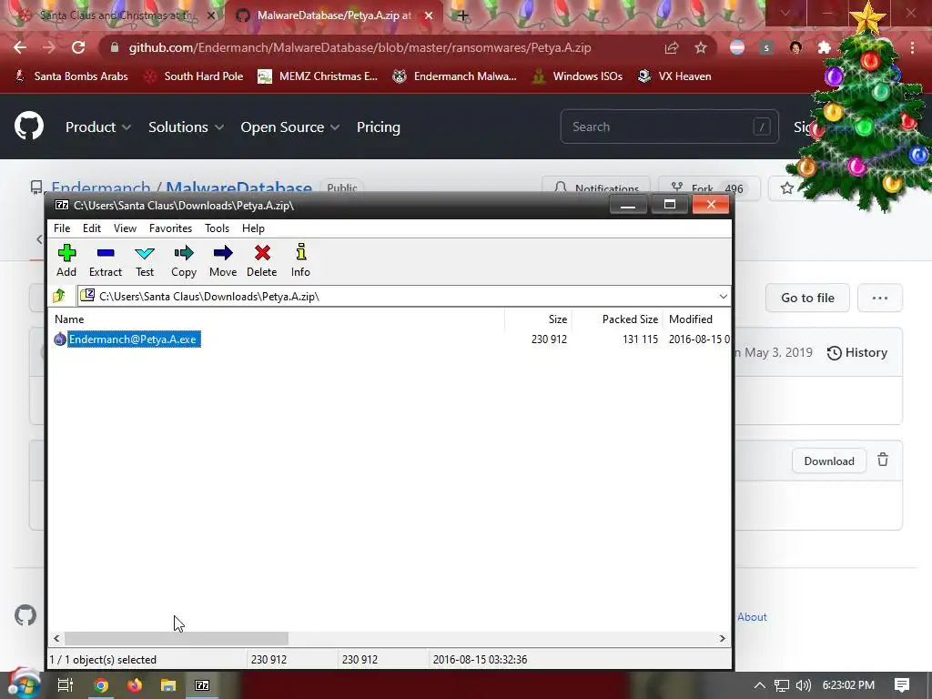
Task: Open the Endermanch Malwa... bookmark
Action: tap(455, 76)
